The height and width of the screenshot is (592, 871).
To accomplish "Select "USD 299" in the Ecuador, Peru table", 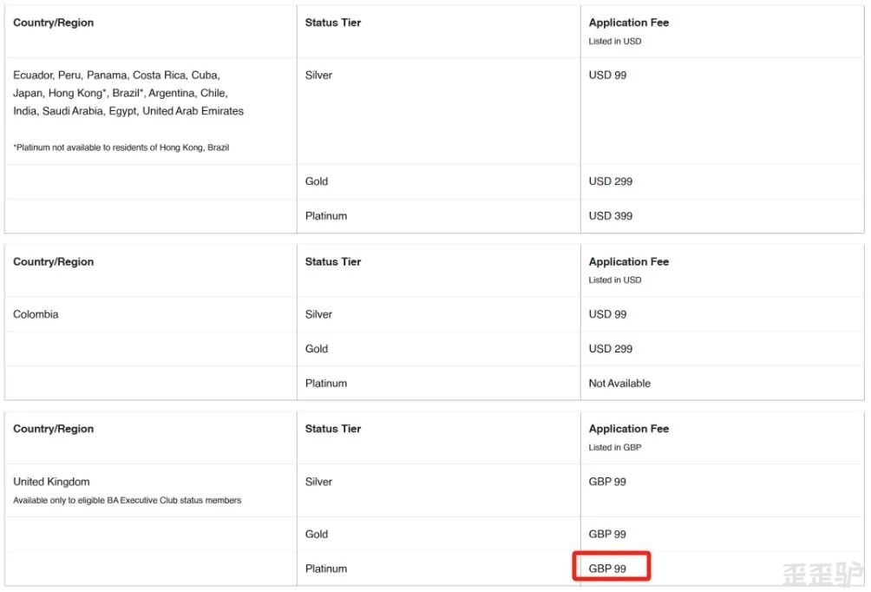I will tap(611, 181).
